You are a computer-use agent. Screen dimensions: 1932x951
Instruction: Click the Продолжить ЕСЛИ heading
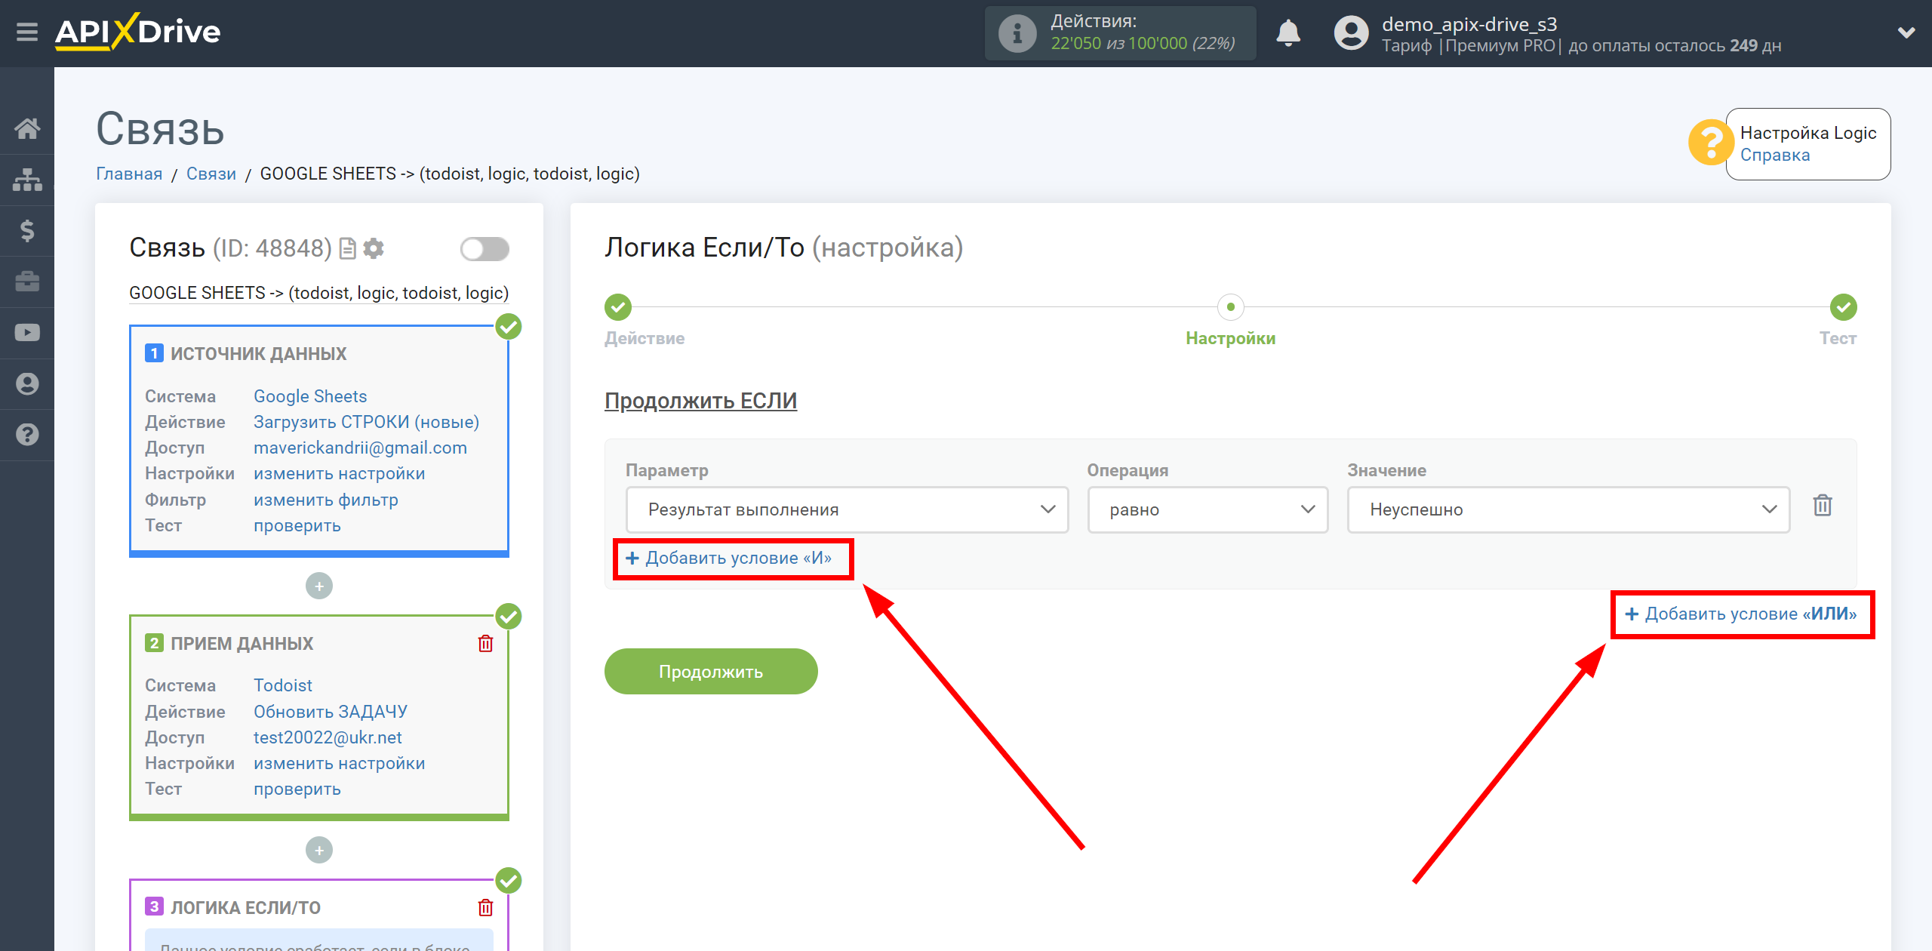pyautogui.click(x=700, y=401)
